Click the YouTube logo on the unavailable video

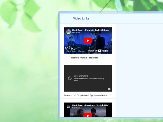109,89
